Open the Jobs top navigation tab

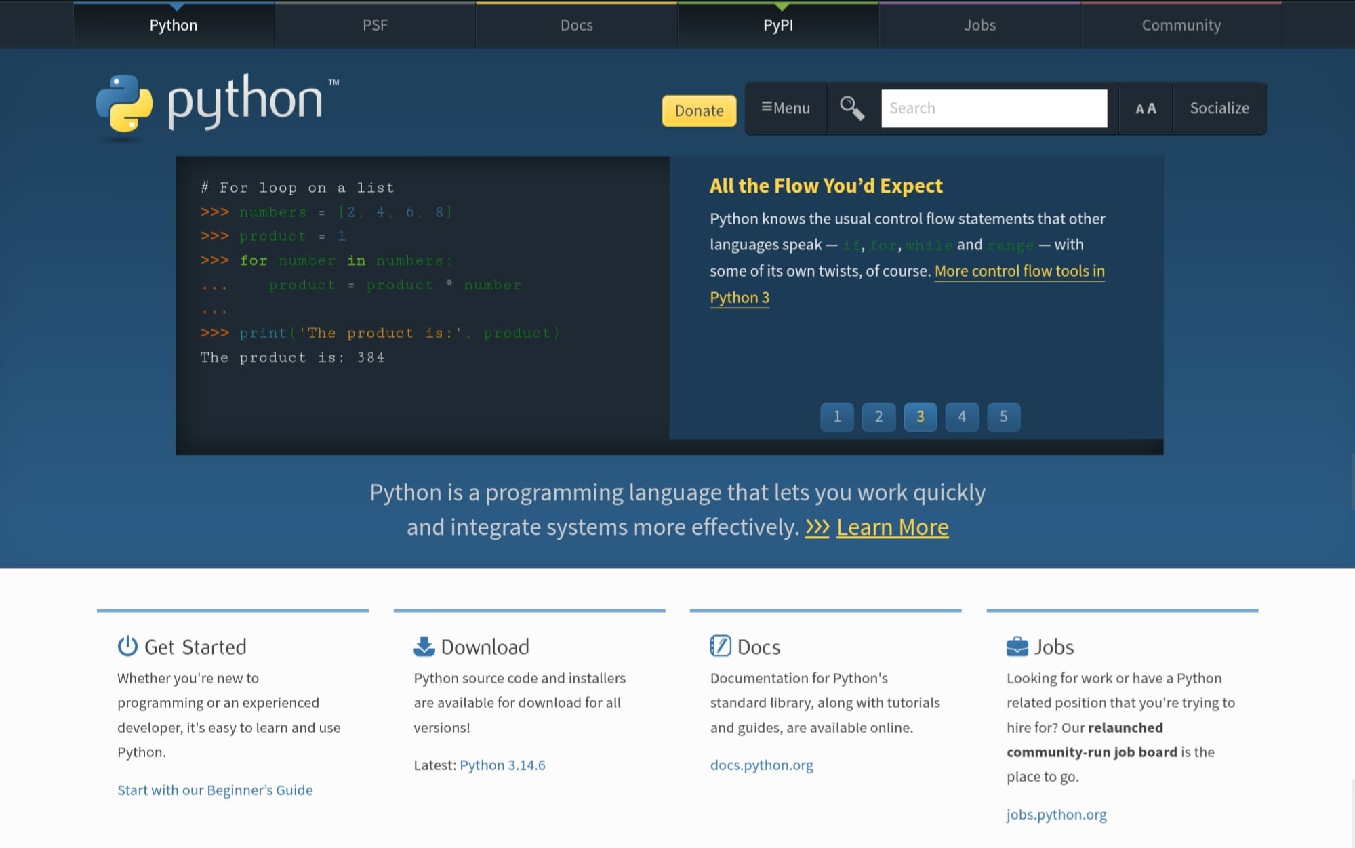click(980, 25)
